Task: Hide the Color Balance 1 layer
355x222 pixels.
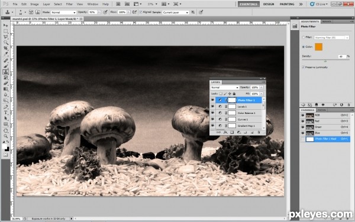Action: pyautogui.click(x=212, y=113)
